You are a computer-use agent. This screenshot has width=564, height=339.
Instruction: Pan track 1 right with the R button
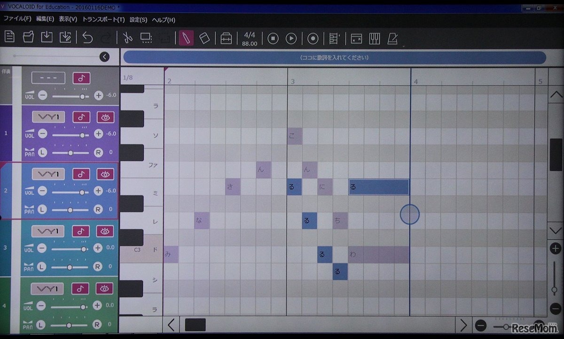tap(98, 152)
